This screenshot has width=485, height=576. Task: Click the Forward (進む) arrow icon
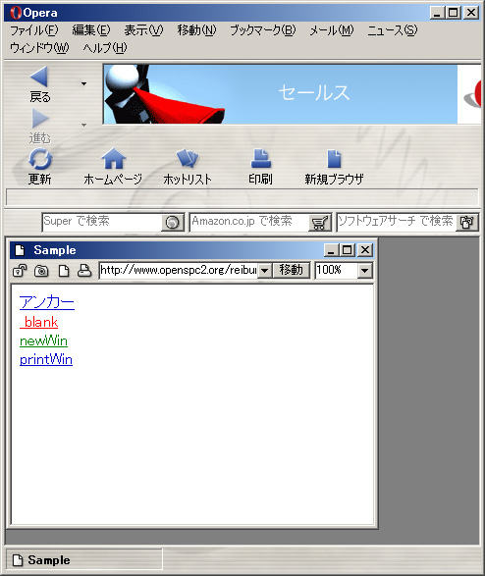click(x=39, y=119)
